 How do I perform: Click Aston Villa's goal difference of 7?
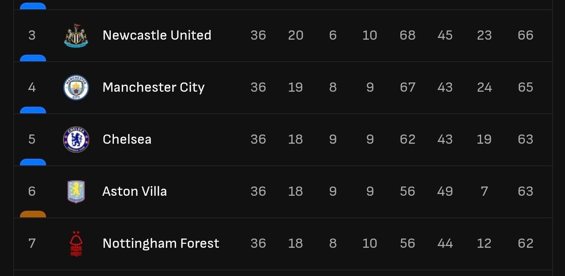pos(484,191)
